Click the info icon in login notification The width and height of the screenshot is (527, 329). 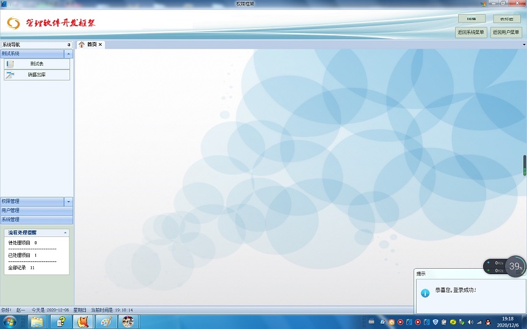425,292
